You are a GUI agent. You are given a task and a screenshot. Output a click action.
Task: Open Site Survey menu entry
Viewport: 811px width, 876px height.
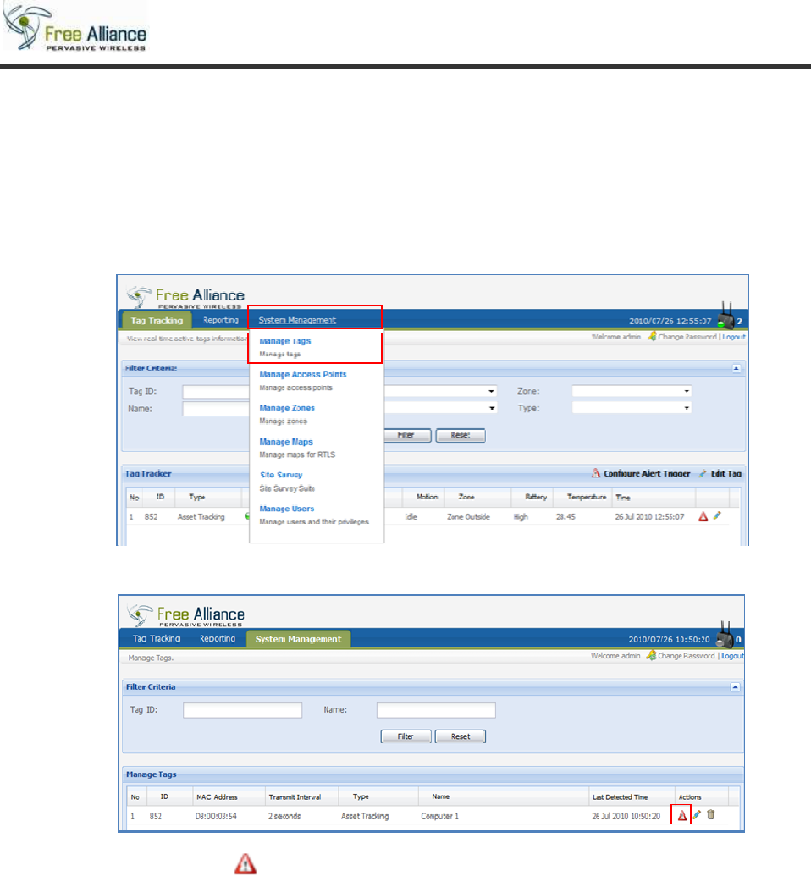click(x=281, y=475)
